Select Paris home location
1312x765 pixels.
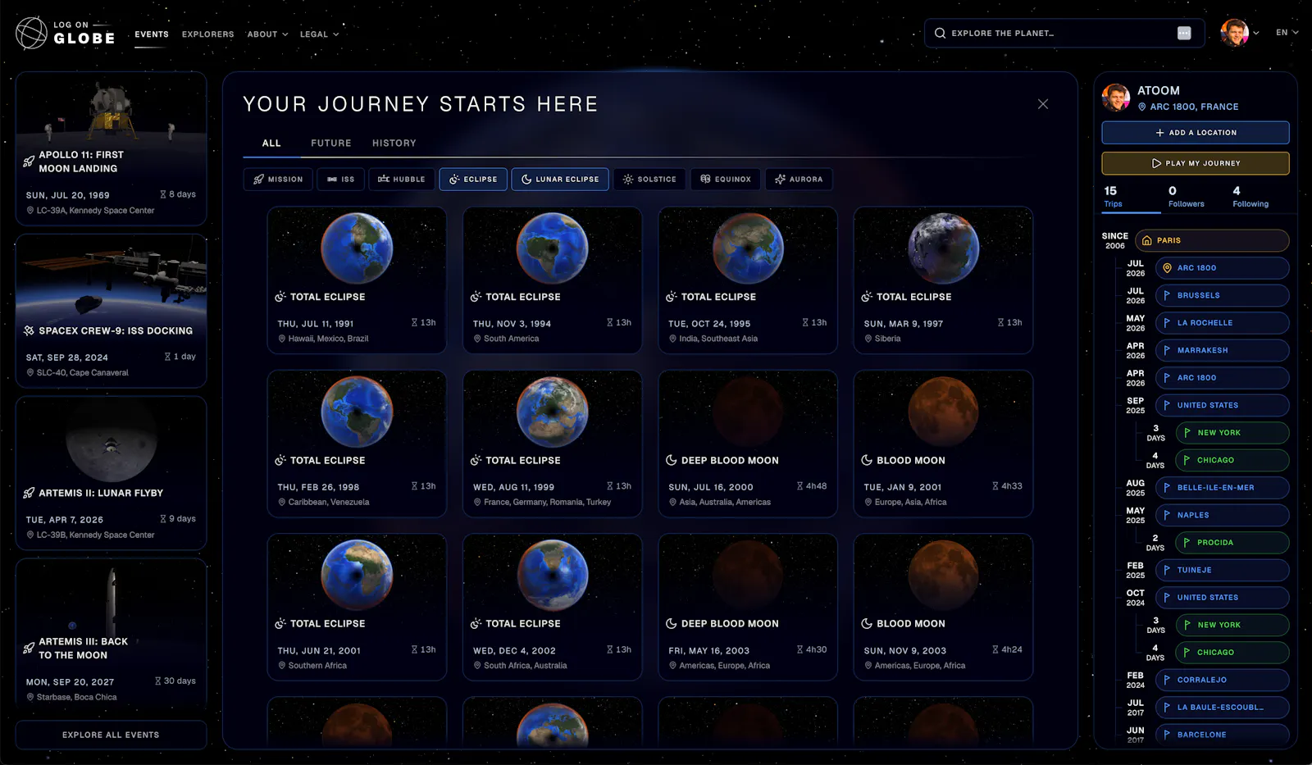(x=1213, y=241)
